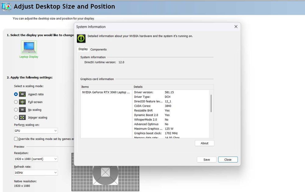This screenshot has height=192, width=305.
Task: Select NVIDIA GeForce RTX 3060 Laptop item
Action: pyautogui.click(x=106, y=92)
